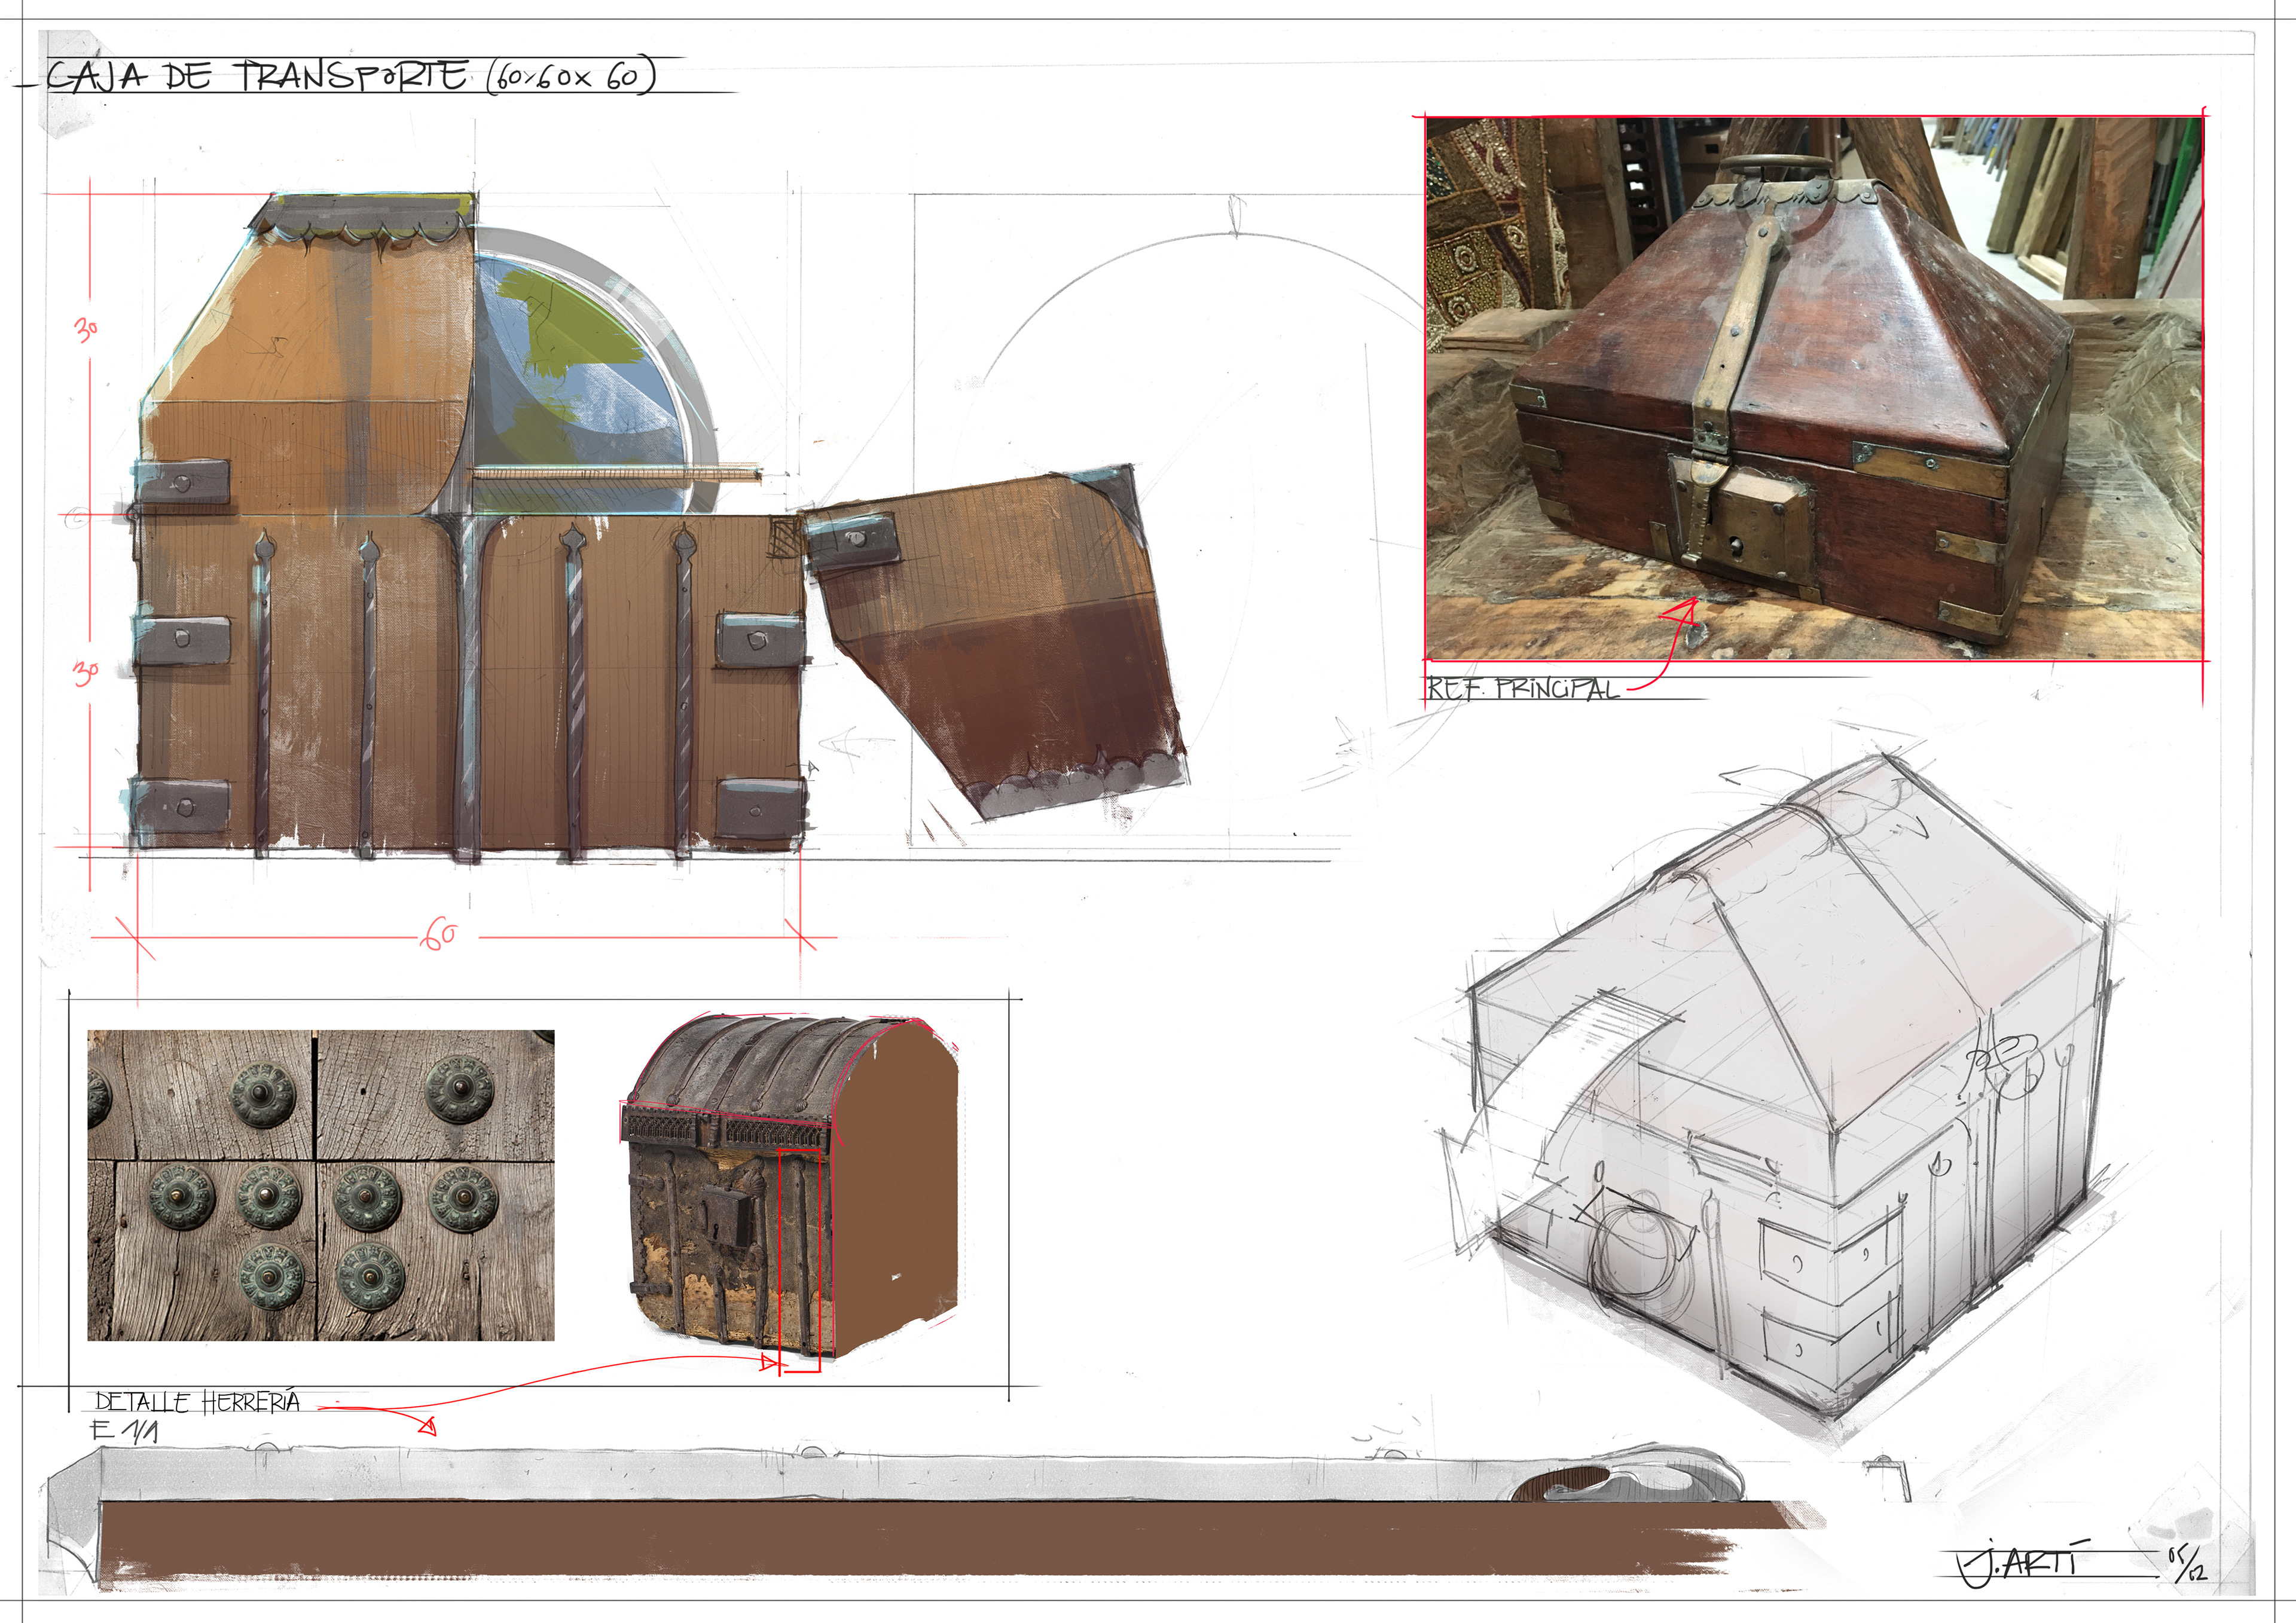Click the red rectangle highlight on the chest
Viewport: 2296px width, 1623px height.
pos(799,1260)
